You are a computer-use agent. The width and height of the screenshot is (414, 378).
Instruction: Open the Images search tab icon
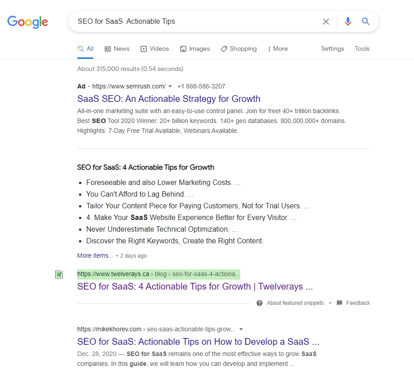(x=183, y=48)
